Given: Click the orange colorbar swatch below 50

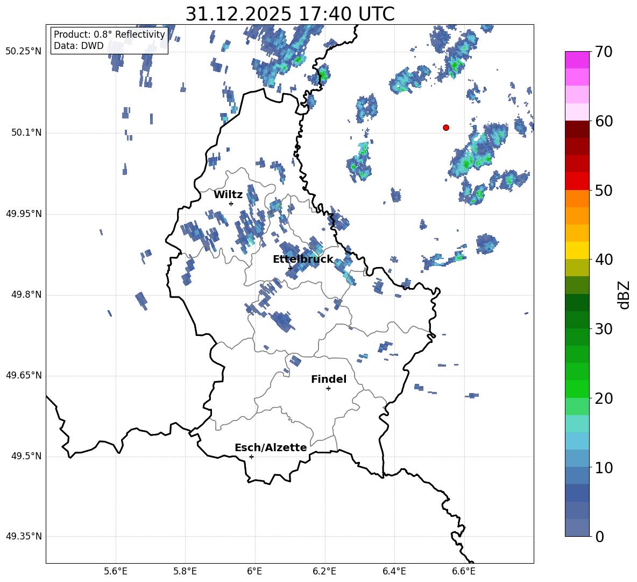Looking at the screenshot, I should coord(577,199).
